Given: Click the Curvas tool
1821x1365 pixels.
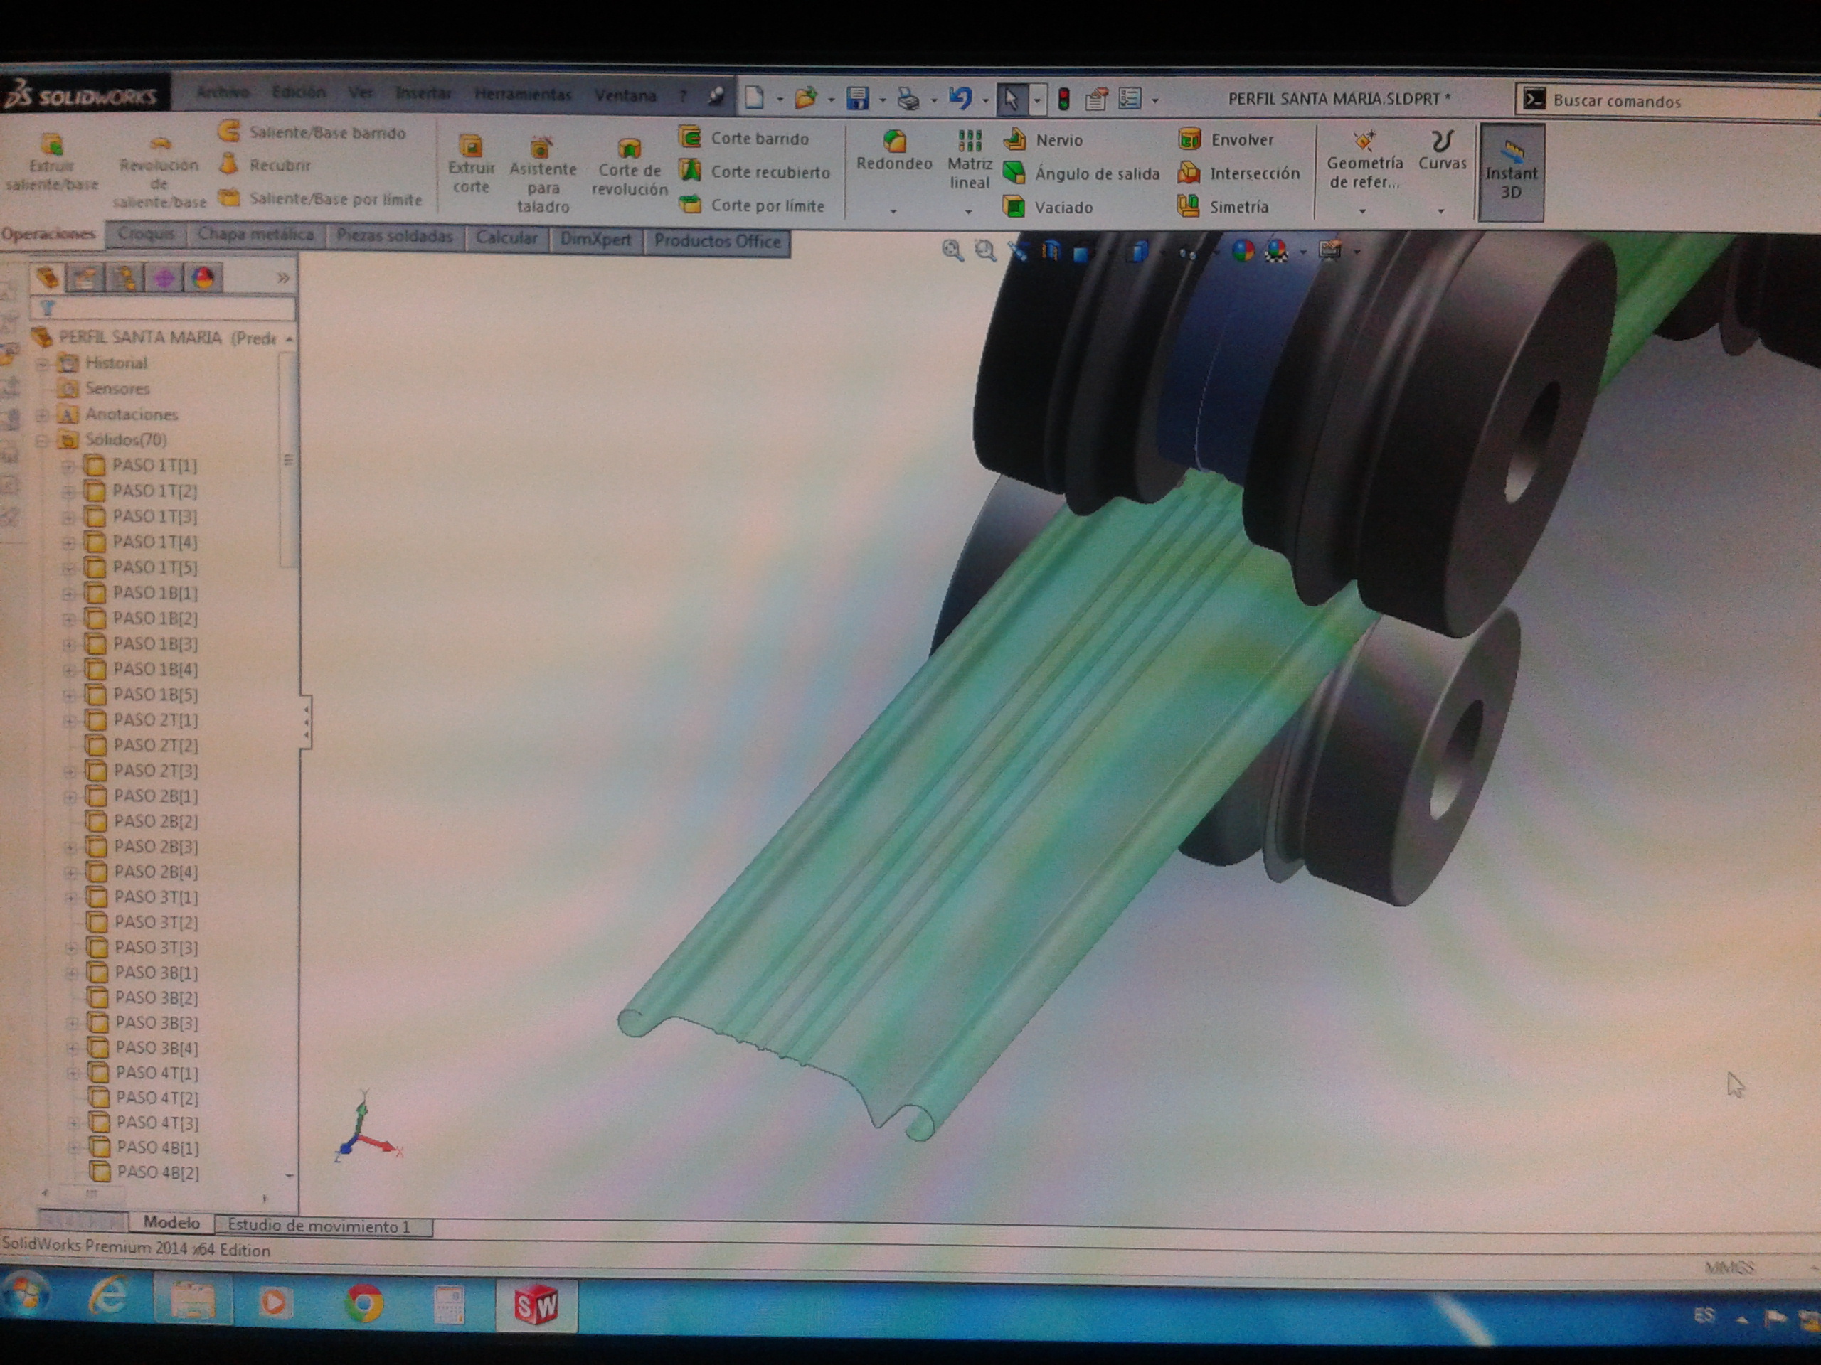Looking at the screenshot, I should click(1441, 151).
